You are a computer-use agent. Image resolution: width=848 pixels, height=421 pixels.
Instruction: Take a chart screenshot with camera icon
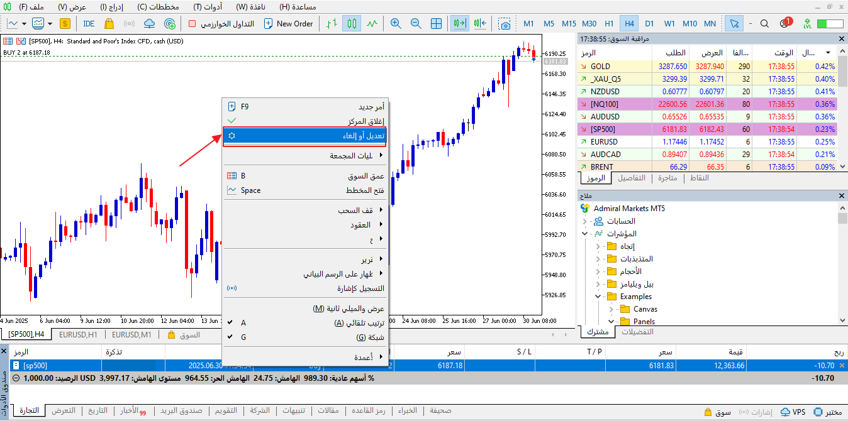tap(505, 23)
